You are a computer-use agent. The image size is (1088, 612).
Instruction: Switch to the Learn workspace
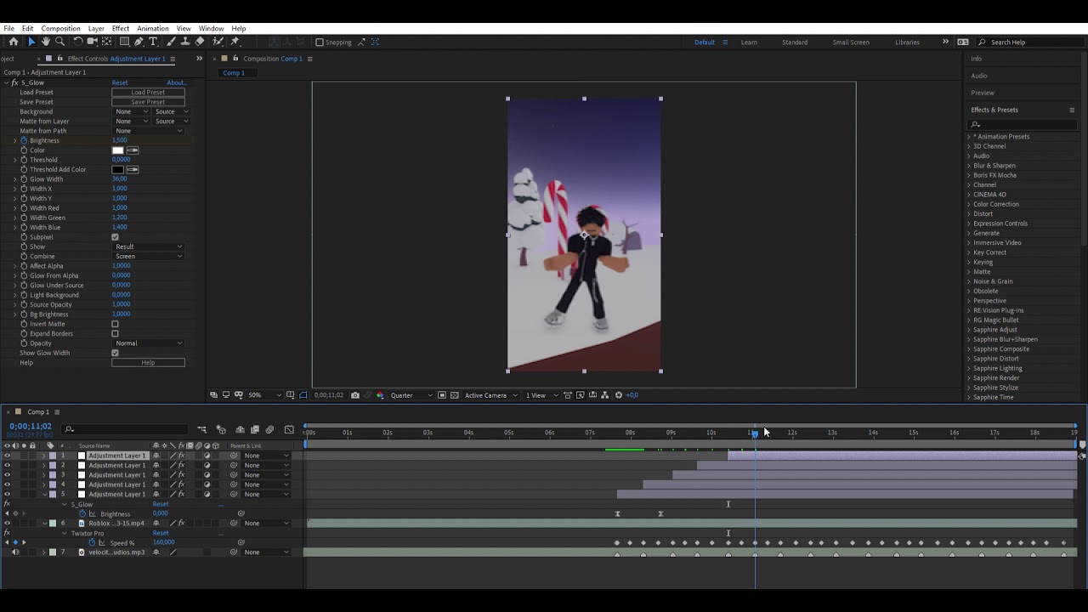(749, 42)
